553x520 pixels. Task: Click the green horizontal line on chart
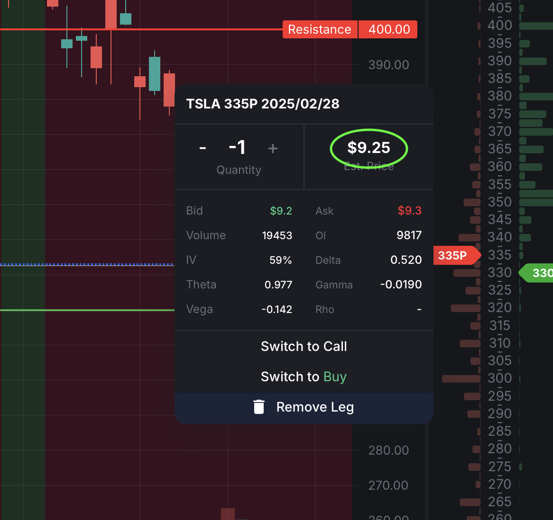[87, 310]
